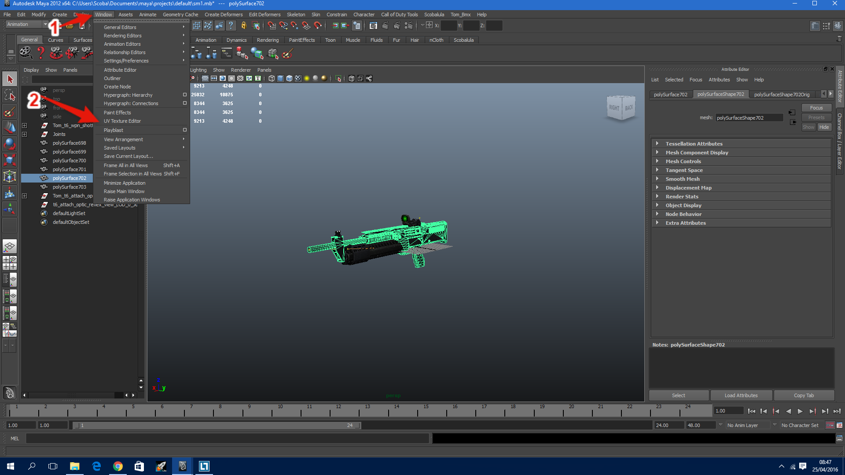Activate the Move tool in toolbox
The height and width of the screenshot is (475, 845).
point(10,128)
